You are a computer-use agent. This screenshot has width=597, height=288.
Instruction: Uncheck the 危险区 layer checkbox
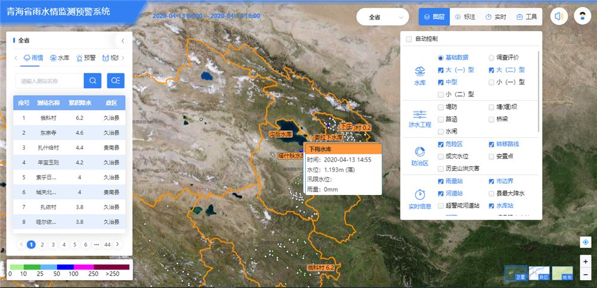(x=441, y=144)
